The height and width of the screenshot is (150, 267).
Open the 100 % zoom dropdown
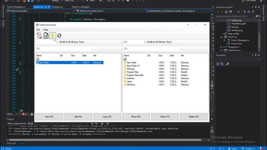tap(16, 114)
